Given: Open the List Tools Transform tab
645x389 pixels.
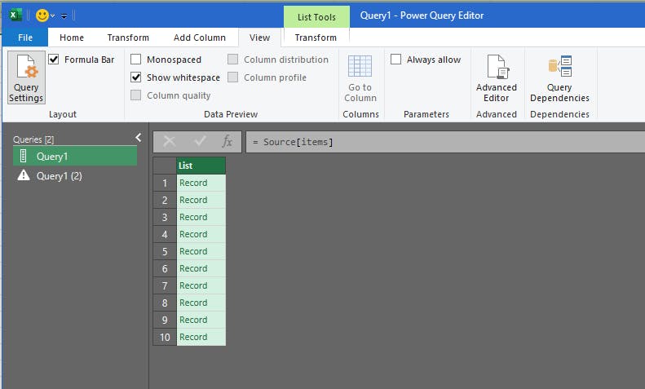Looking at the screenshot, I should tap(316, 38).
